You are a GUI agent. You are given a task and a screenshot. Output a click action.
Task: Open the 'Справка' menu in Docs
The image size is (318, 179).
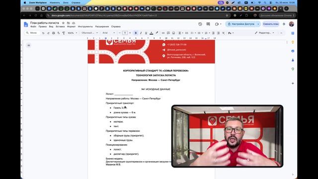click(x=116, y=26)
